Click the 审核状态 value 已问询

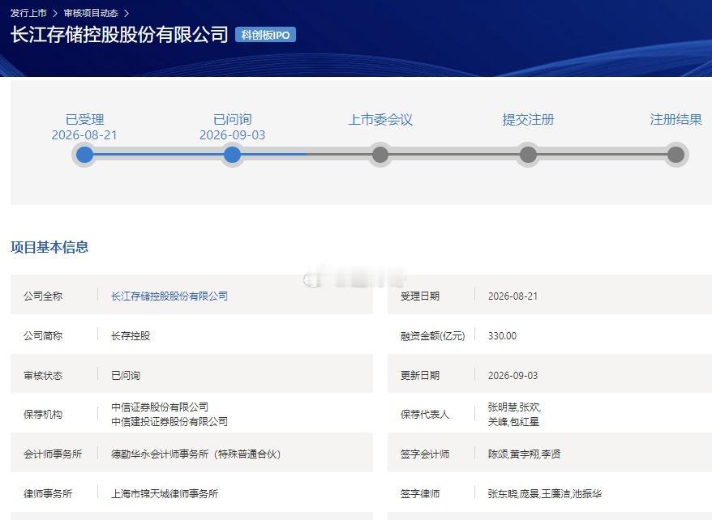(126, 375)
